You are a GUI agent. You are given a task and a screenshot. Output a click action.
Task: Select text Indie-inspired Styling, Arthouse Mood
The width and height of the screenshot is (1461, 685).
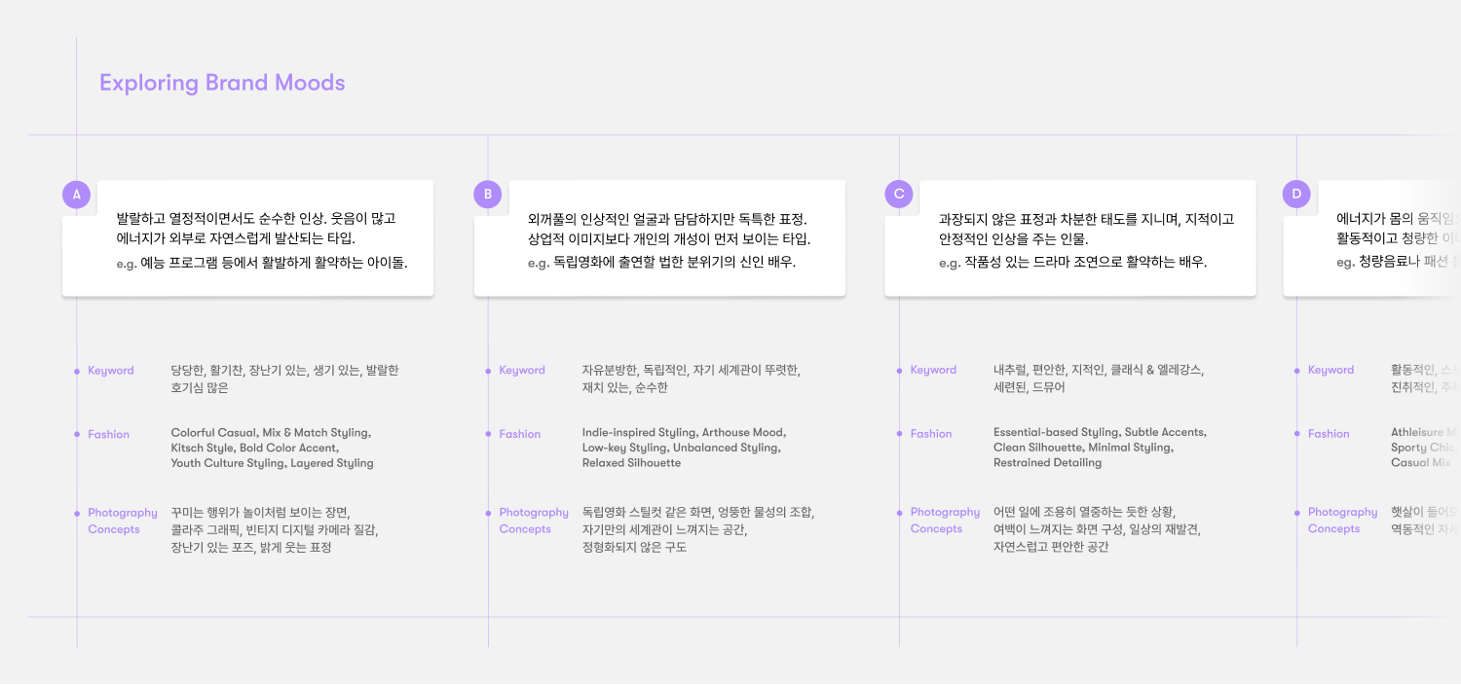click(x=684, y=432)
